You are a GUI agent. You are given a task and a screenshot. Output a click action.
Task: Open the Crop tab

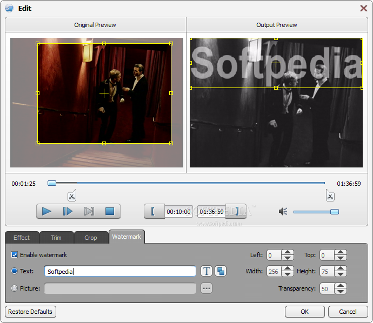coord(91,238)
